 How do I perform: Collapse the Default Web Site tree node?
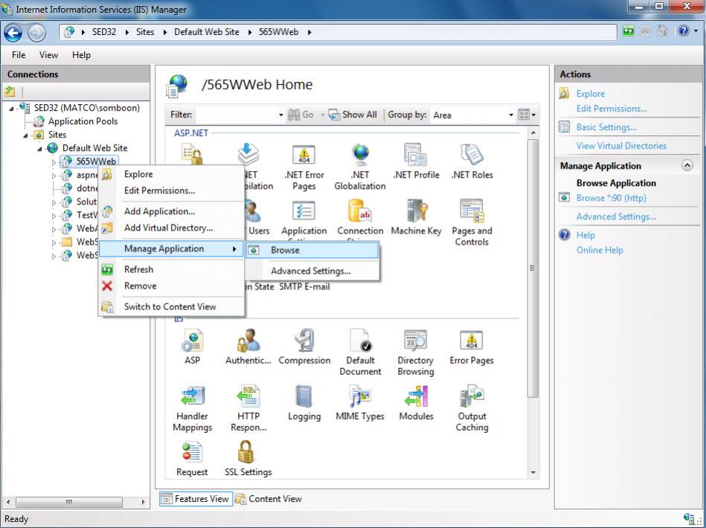(x=39, y=149)
